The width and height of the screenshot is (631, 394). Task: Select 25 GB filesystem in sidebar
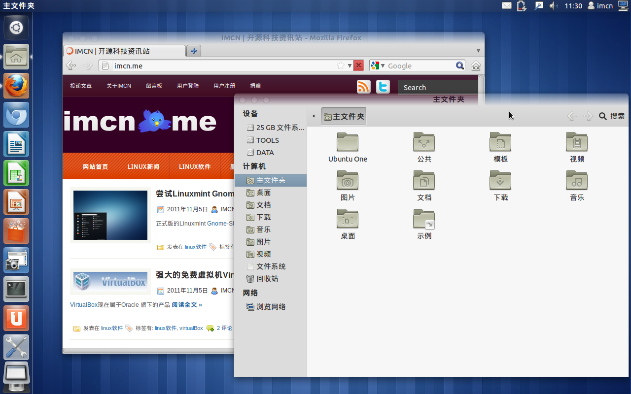pos(270,128)
